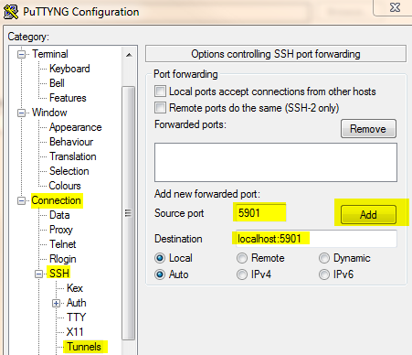The width and height of the screenshot is (412, 355).
Task: Click the PuTTYNG title bar icon
Action: pyautogui.click(x=11, y=12)
